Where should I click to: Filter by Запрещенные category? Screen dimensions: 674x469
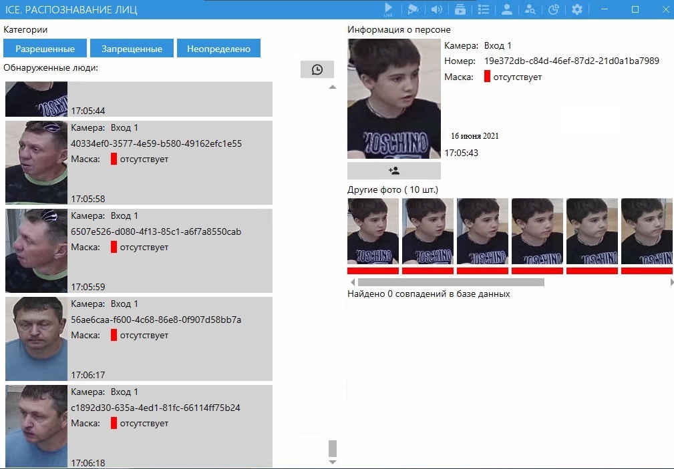pos(132,48)
